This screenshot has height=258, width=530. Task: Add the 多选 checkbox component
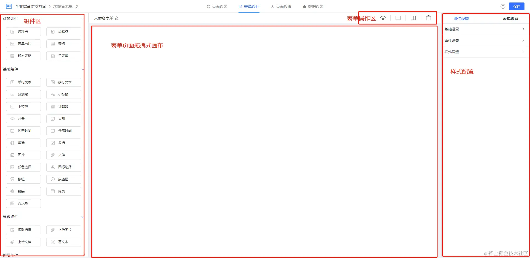64,143
